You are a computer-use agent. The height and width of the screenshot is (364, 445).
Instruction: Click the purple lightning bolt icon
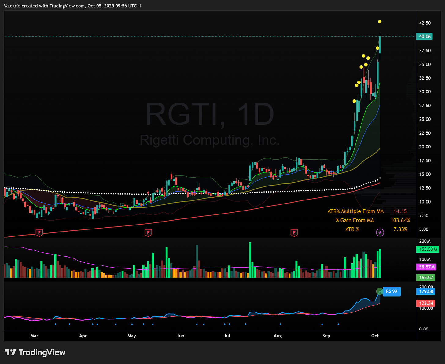tap(380, 232)
